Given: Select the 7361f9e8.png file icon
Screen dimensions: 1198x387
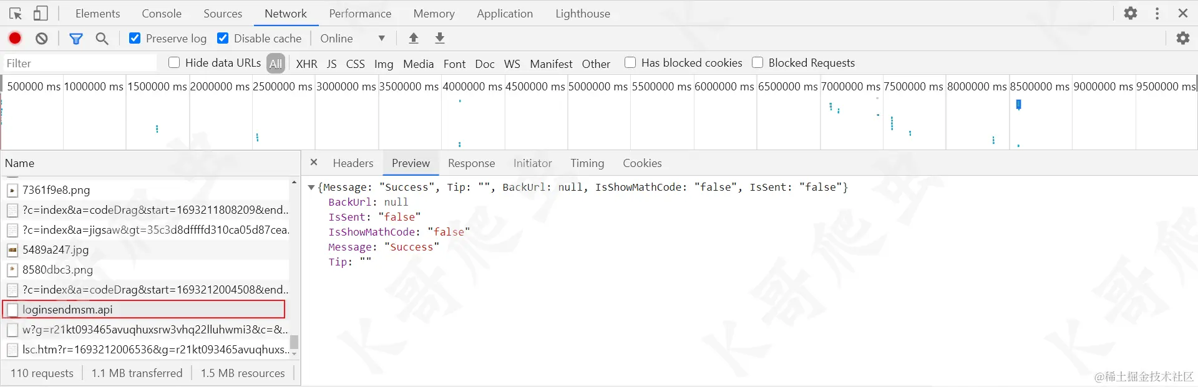Looking at the screenshot, I should tap(12, 190).
